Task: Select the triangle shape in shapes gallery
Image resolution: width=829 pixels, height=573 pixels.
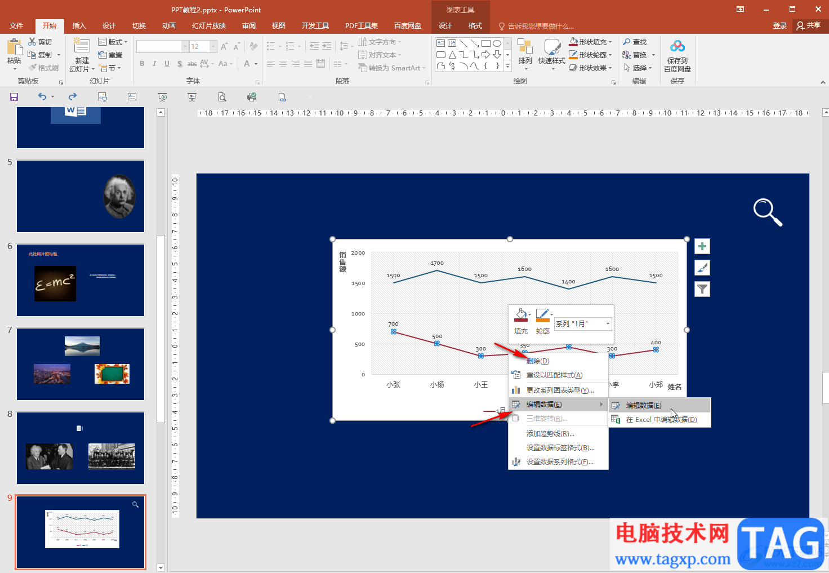Action: (452, 55)
